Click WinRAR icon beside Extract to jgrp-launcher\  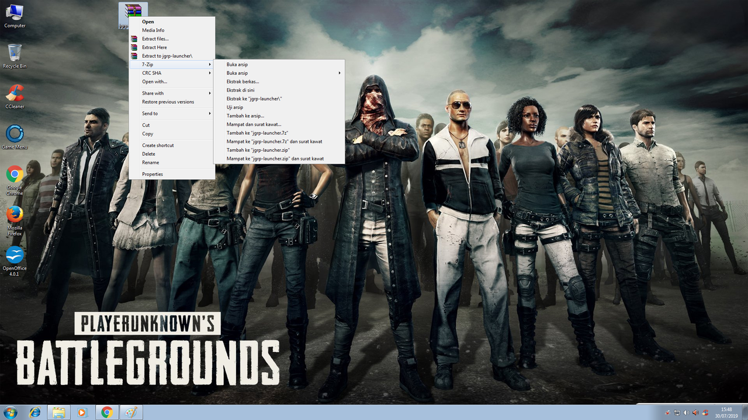pos(134,56)
